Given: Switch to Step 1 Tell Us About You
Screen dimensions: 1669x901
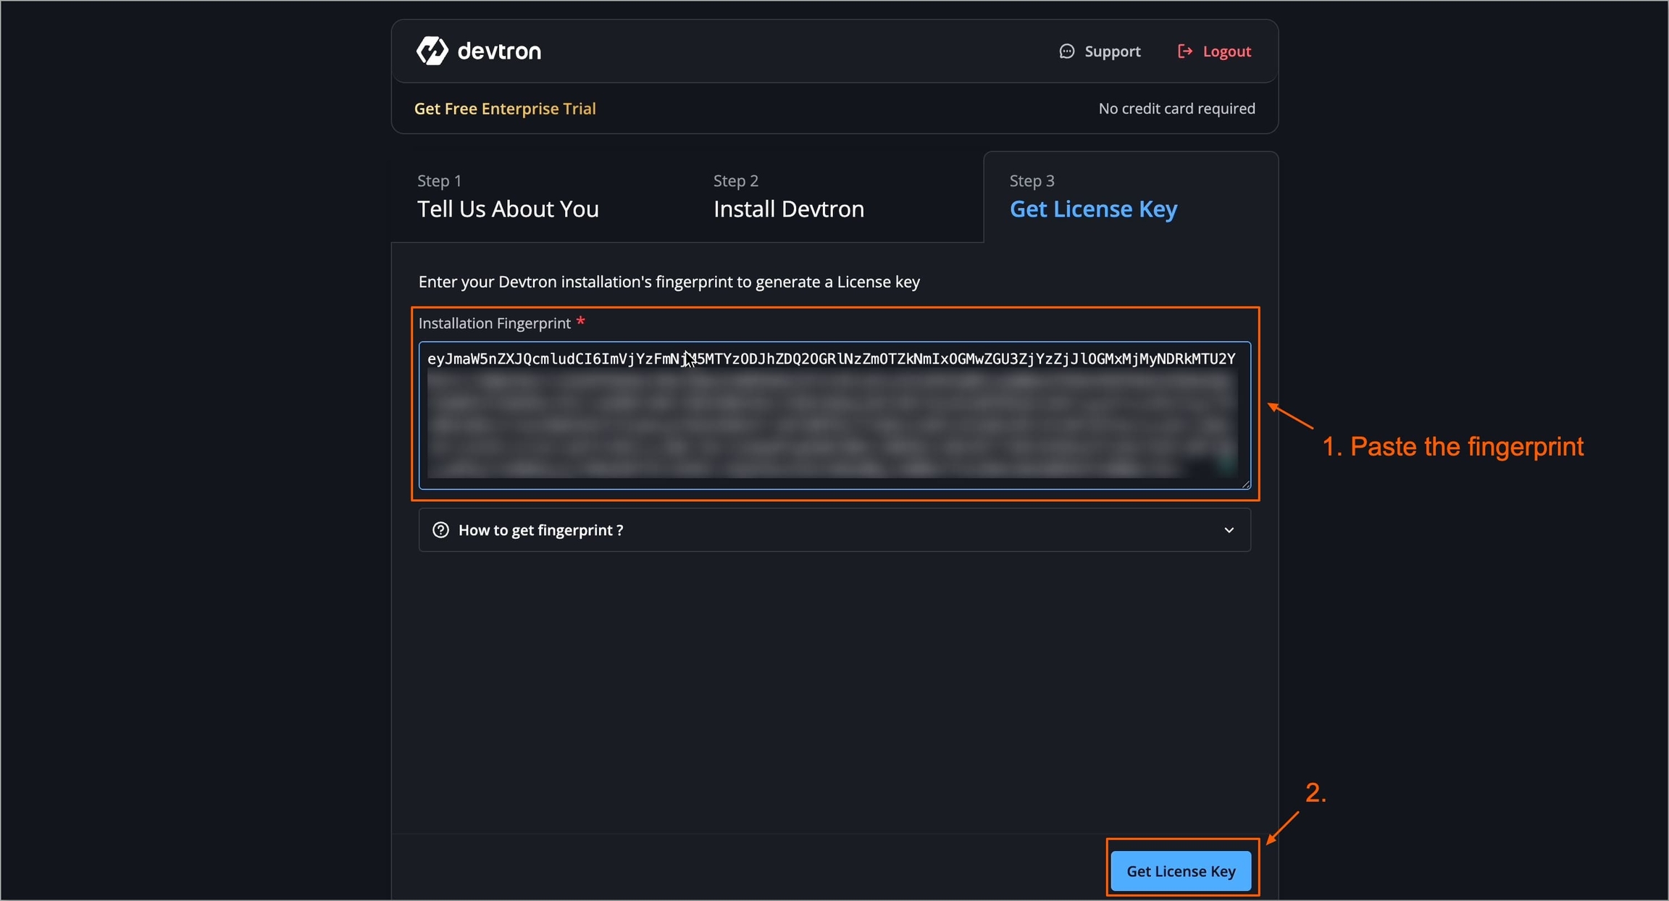Looking at the screenshot, I should (x=508, y=197).
